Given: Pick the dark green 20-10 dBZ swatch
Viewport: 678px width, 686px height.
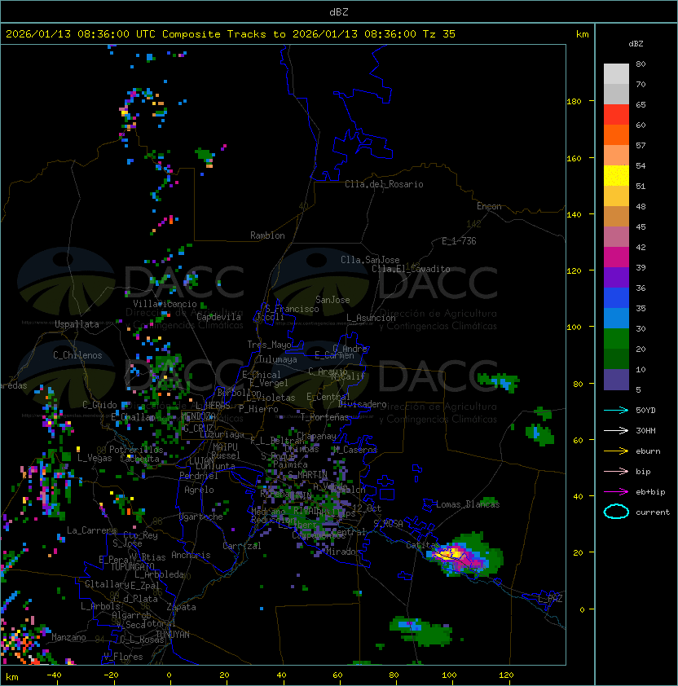Looking at the screenshot, I should tap(616, 358).
